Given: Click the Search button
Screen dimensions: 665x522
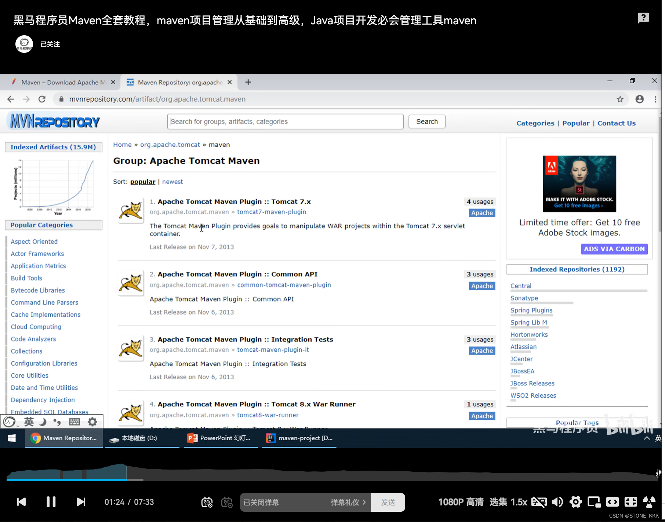Looking at the screenshot, I should click(427, 122).
